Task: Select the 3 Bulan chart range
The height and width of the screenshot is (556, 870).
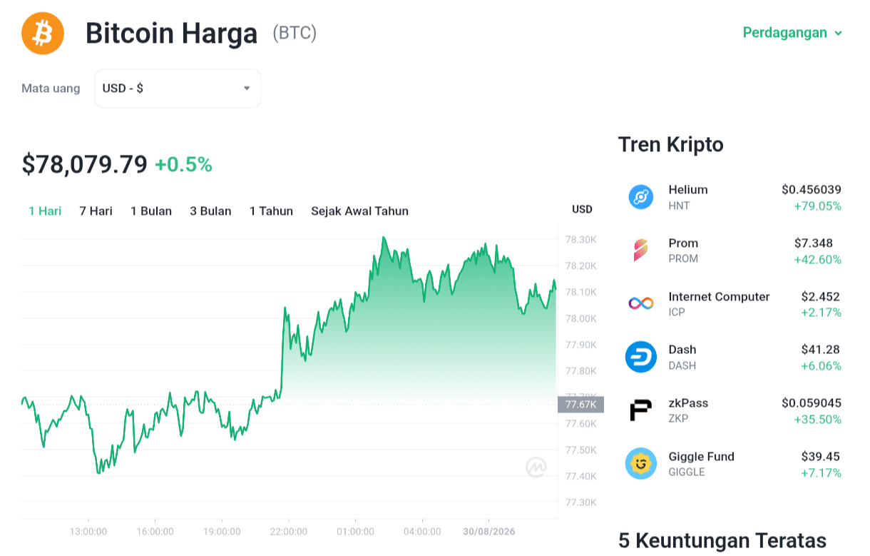Action: [x=210, y=211]
